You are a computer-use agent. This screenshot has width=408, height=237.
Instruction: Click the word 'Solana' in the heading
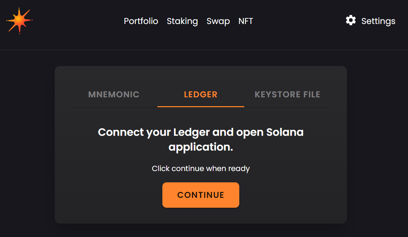(x=284, y=132)
